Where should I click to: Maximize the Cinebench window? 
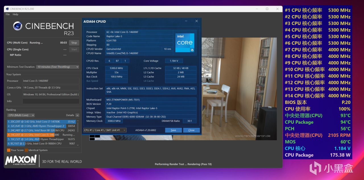coord(267,9)
